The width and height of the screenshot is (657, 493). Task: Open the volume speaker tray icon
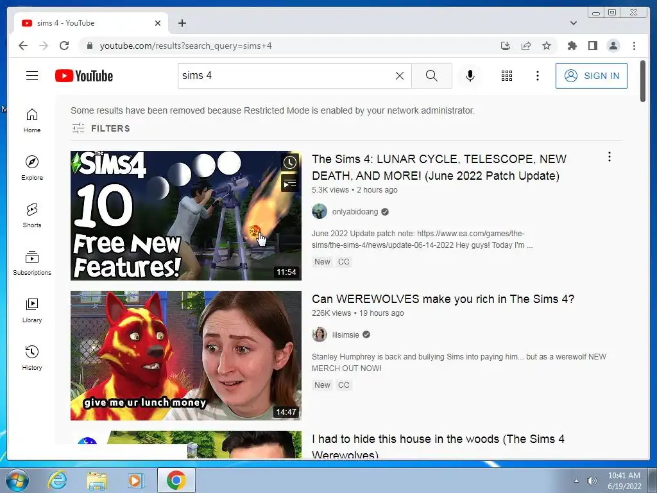(592, 481)
